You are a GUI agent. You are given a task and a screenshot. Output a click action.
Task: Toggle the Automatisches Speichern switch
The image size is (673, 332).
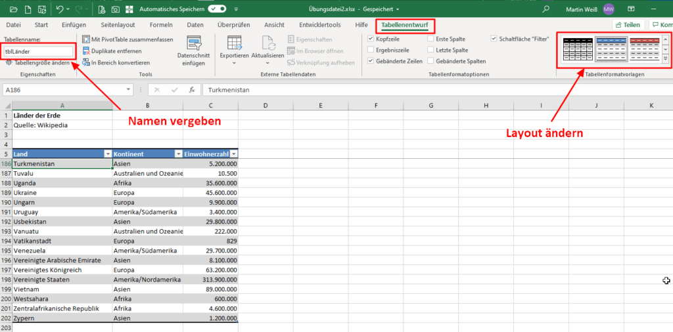point(217,9)
